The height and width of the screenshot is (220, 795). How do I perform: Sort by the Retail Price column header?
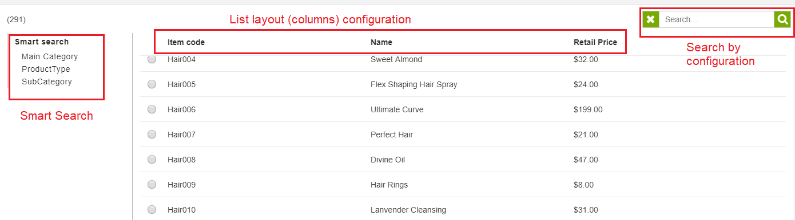click(595, 42)
